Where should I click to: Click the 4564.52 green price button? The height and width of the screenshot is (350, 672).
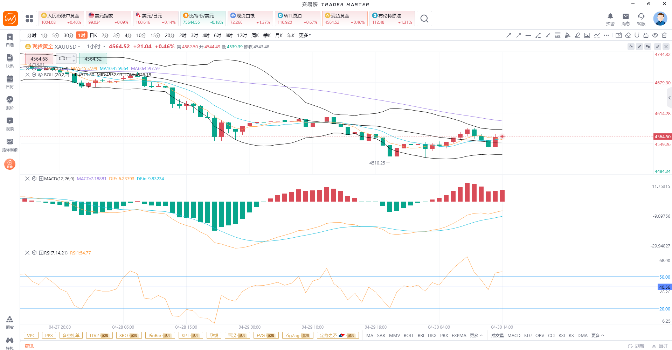tap(93, 59)
